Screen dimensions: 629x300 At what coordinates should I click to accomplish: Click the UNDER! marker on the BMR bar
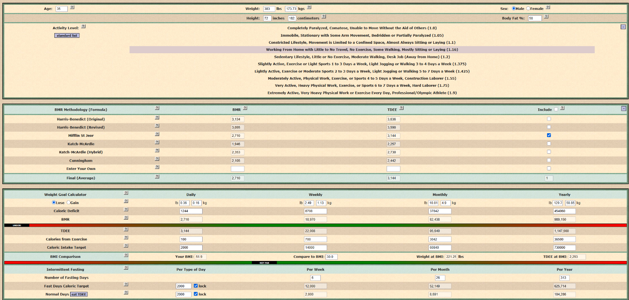coord(17,225)
